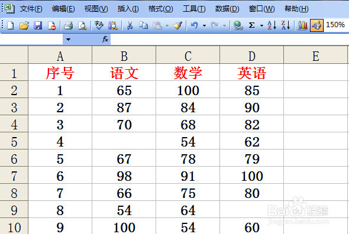Click in the formula bar input
349x234 pixels.
coord(230,40)
